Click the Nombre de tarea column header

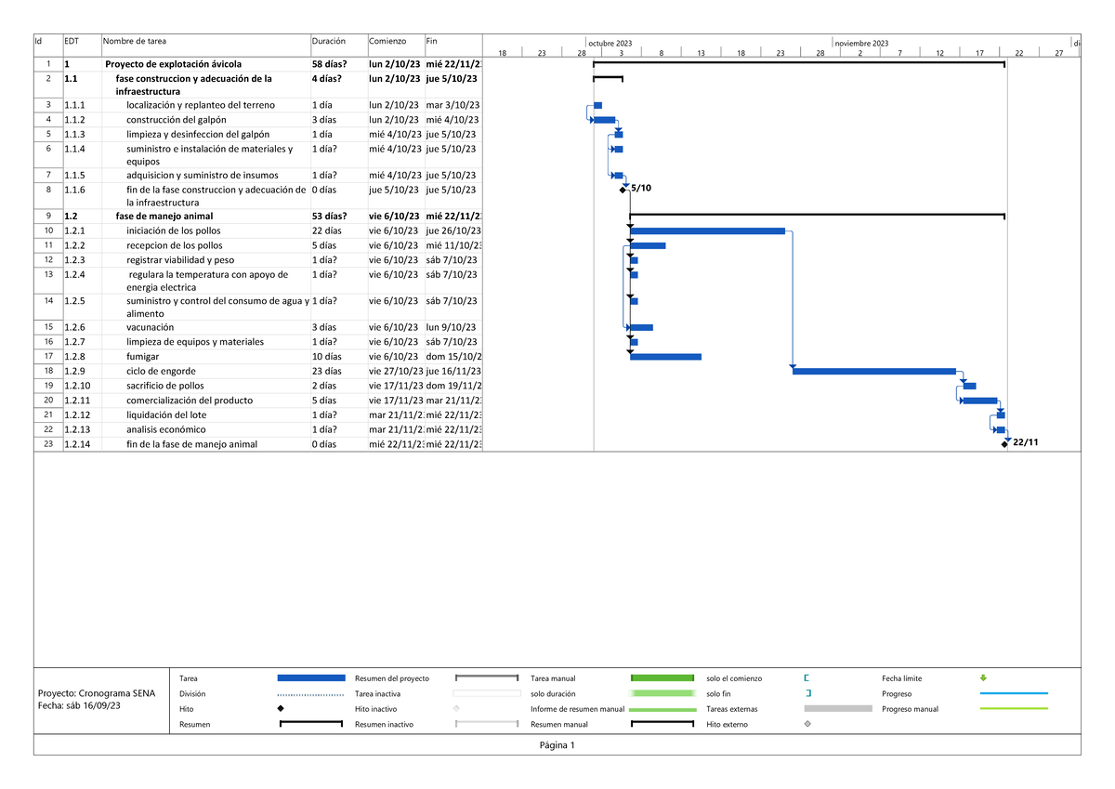tap(135, 41)
